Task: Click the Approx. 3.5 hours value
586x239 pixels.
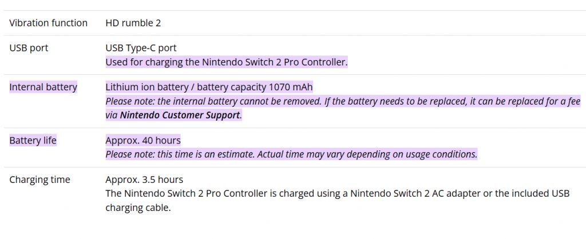Action: coord(144,180)
